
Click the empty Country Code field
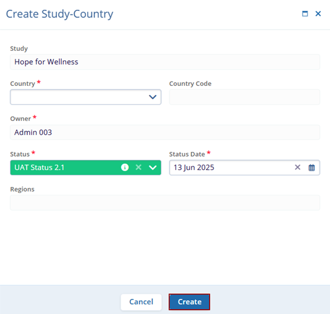(245, 97)
